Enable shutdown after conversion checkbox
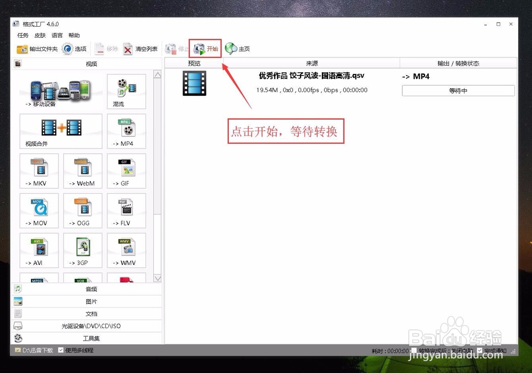532x373 pixels. point(414,351)
